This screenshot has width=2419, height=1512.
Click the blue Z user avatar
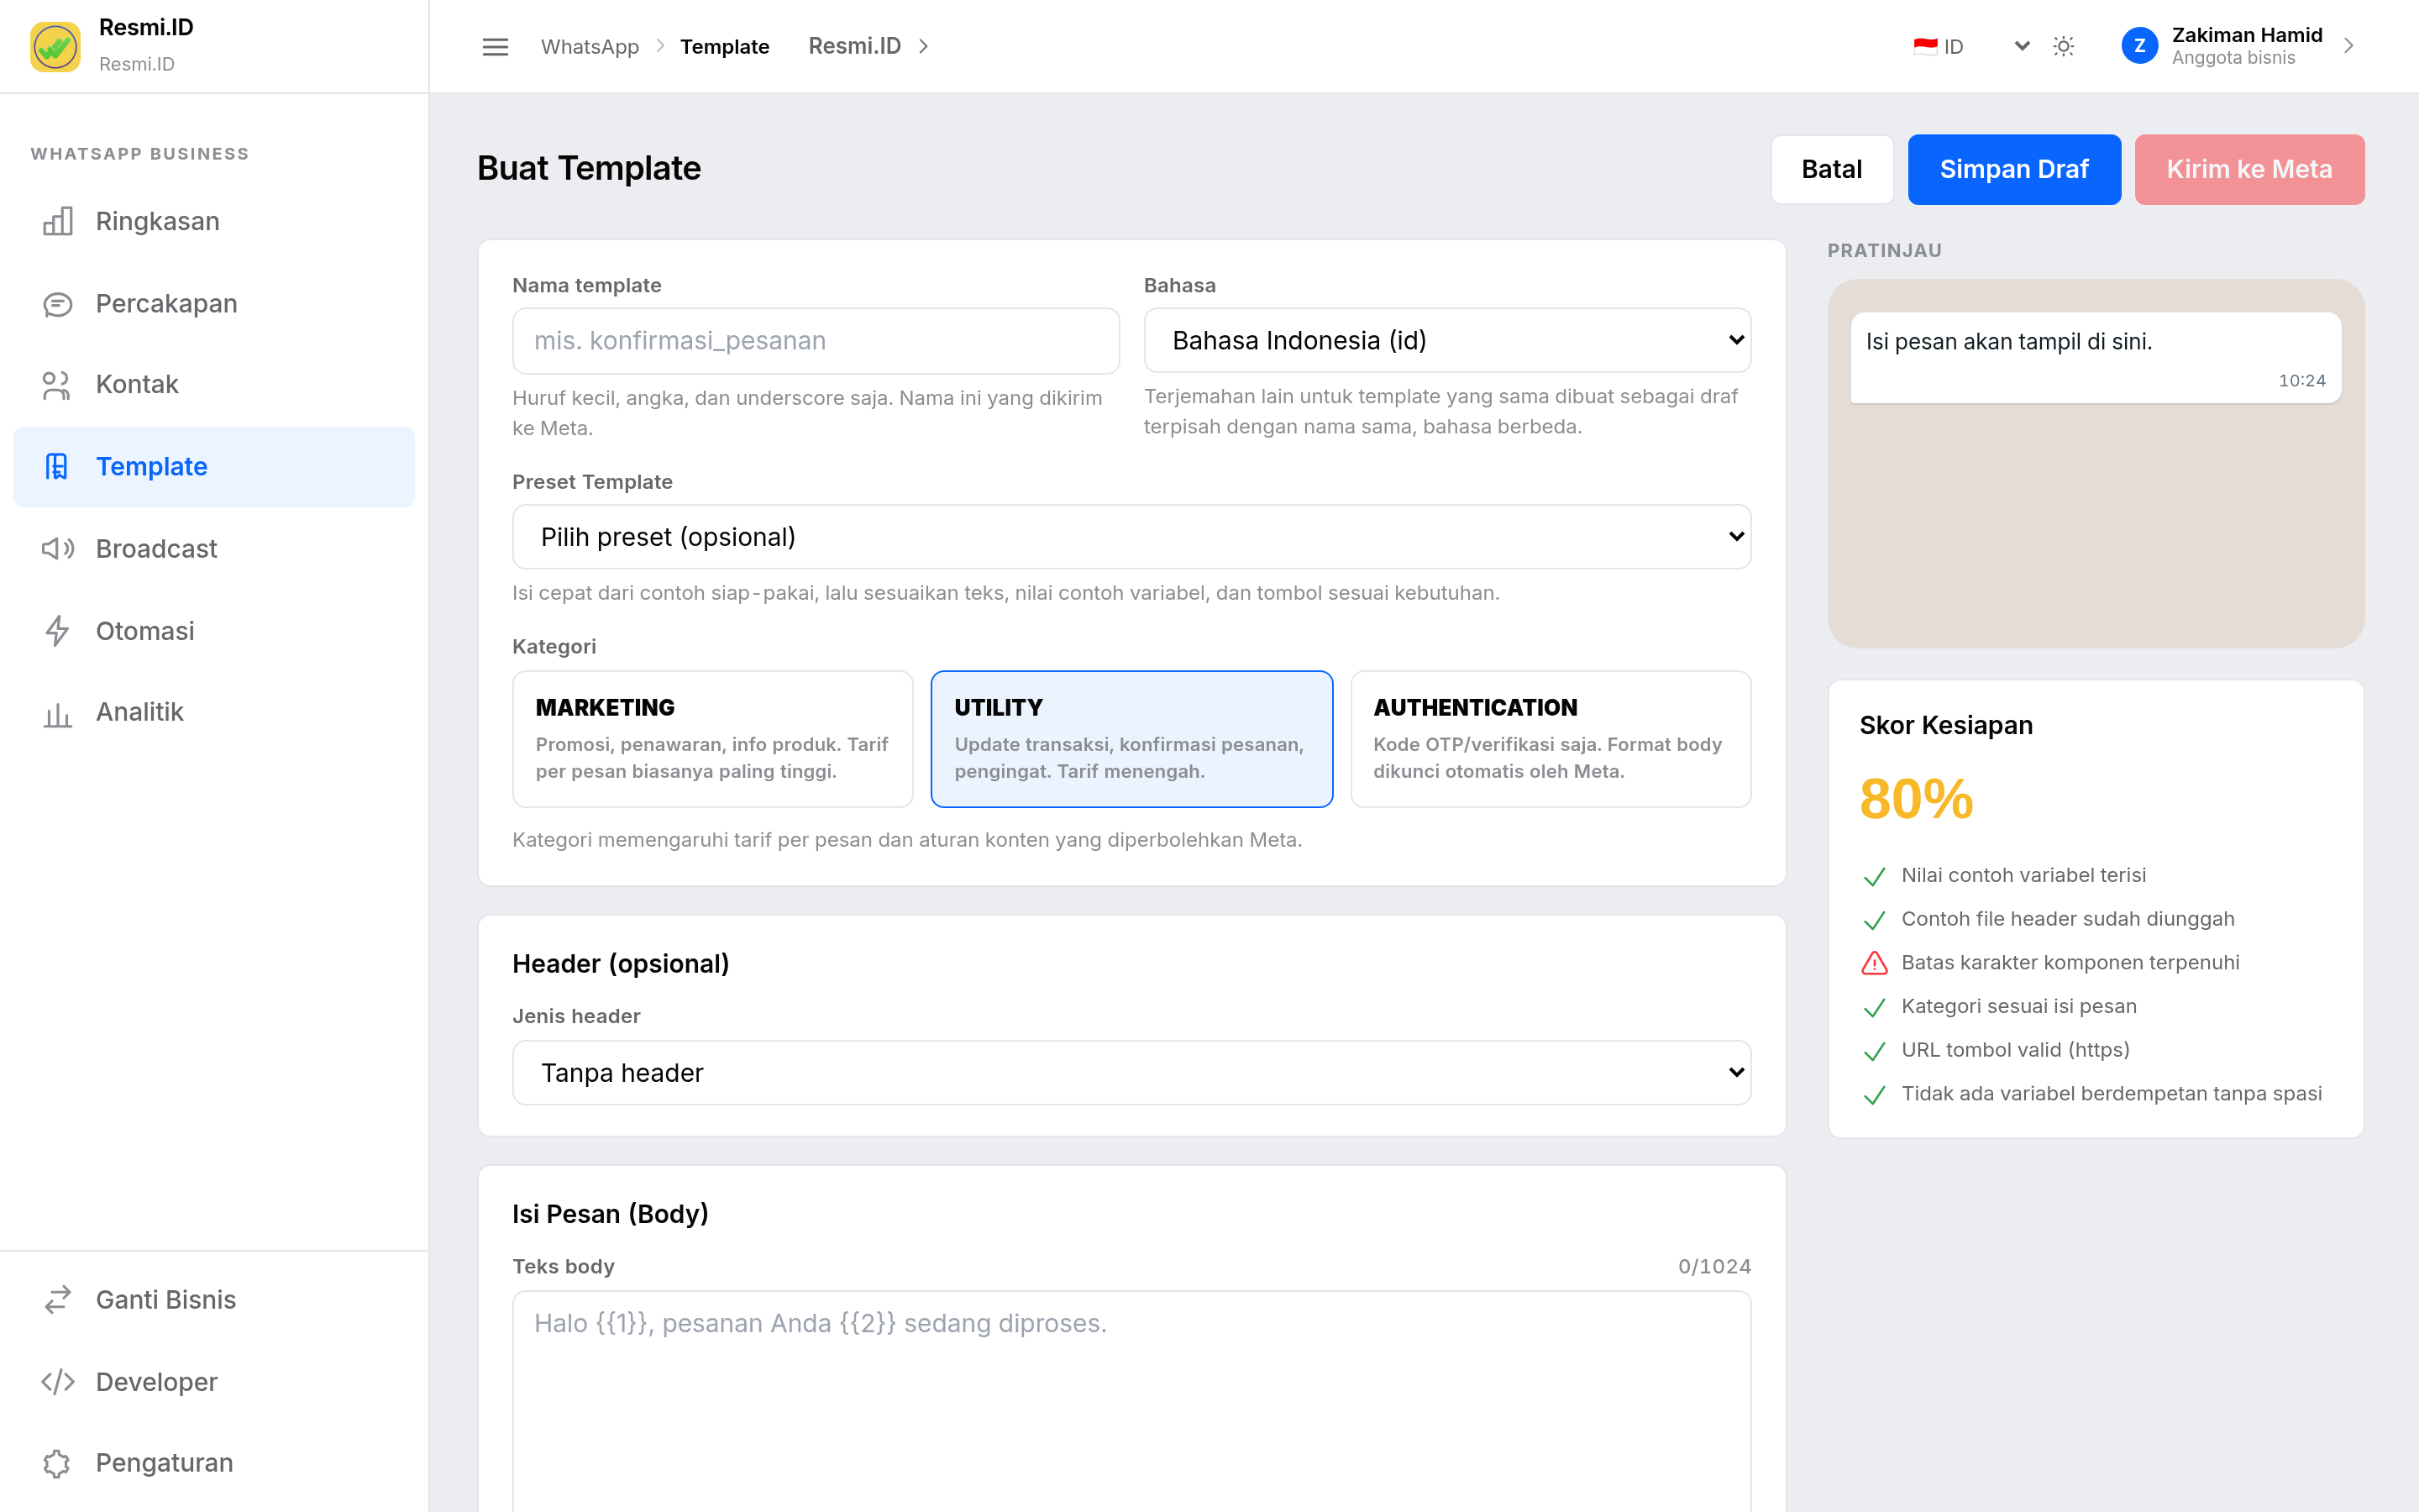(x=2139, y=46)
